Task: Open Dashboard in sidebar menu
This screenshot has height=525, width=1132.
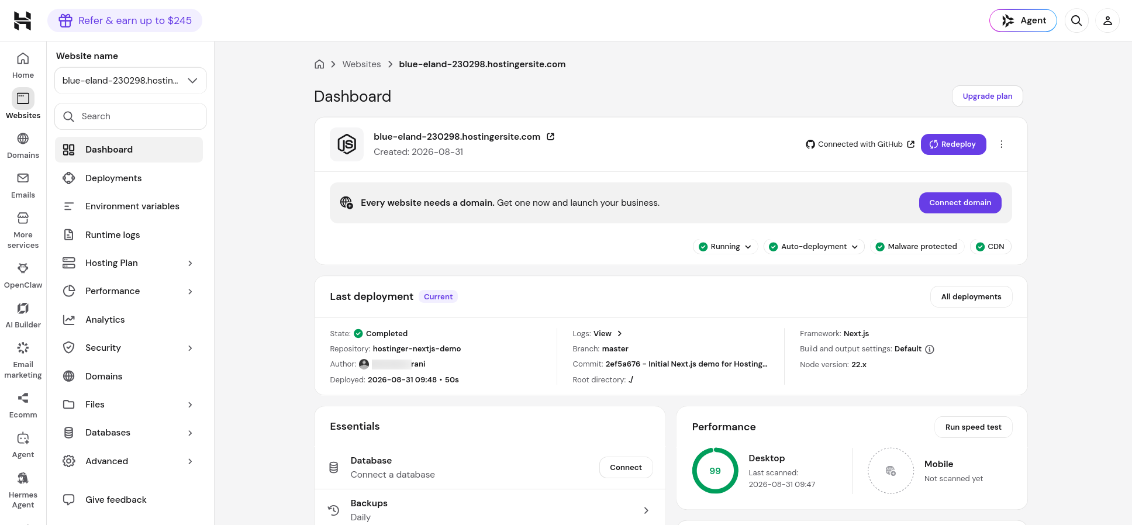Action: [x=129, y=150]
